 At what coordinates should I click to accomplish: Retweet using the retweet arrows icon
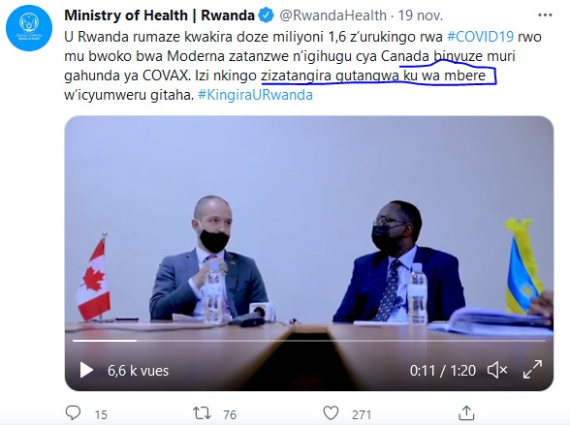(202, 413)
